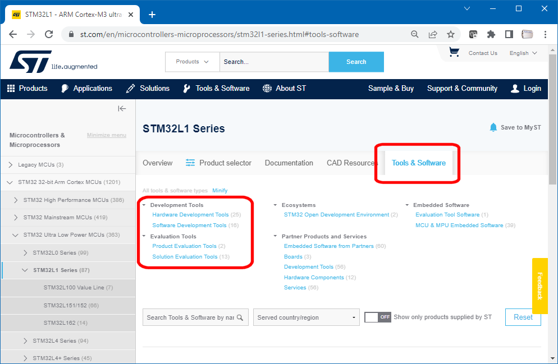Open tab search chevron in title bar
Image resolution: width=558 pixels, height=364 pixels.
467,8
